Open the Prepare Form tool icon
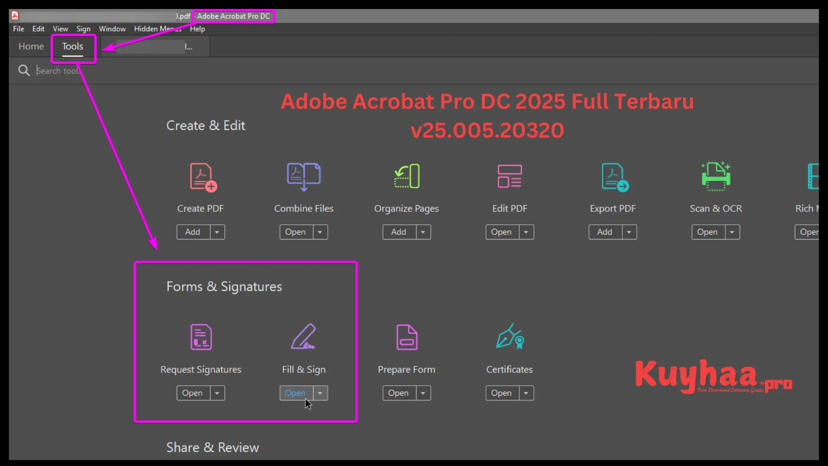Image resolution: width=828 pixels, height=466 pixels. (406, 337)
